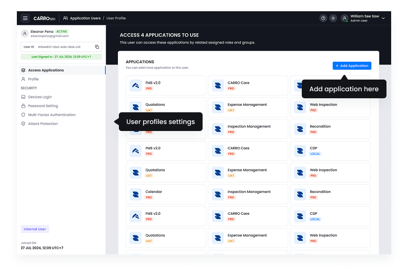Copy the User ID using the copy icon

coord(97,47)
